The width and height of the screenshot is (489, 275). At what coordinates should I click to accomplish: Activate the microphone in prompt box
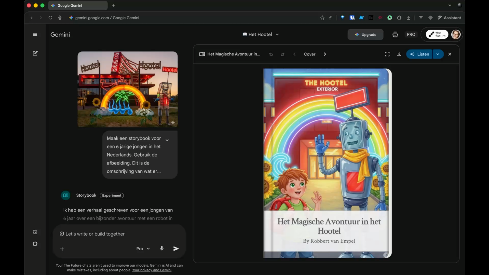(x=162, y=248)
